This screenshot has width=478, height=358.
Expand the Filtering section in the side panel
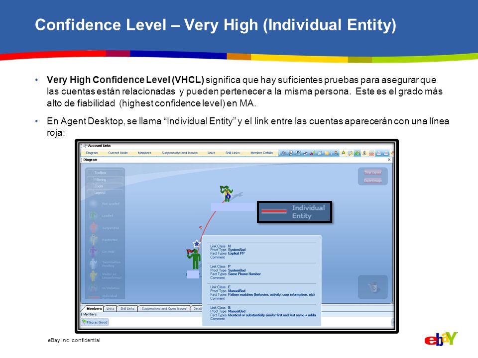pyautogui.click(x=105, y=179)
